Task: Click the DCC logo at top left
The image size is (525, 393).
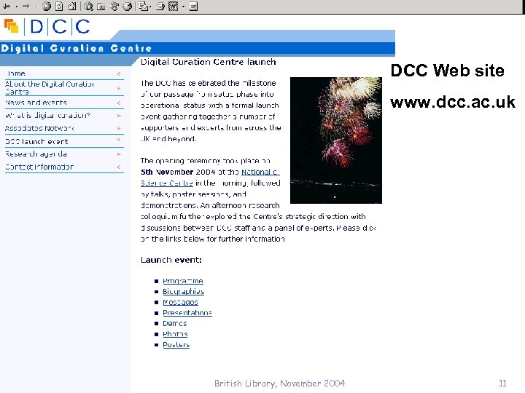Action: 47,26
